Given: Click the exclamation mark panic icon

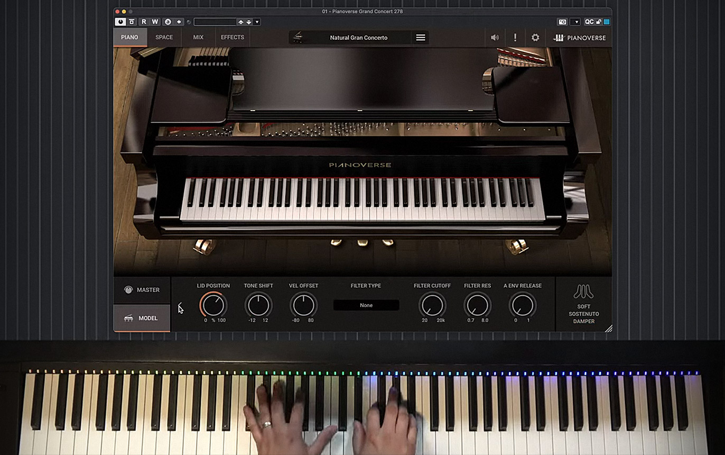Looking at the screenshot, I should click(515, 38).
